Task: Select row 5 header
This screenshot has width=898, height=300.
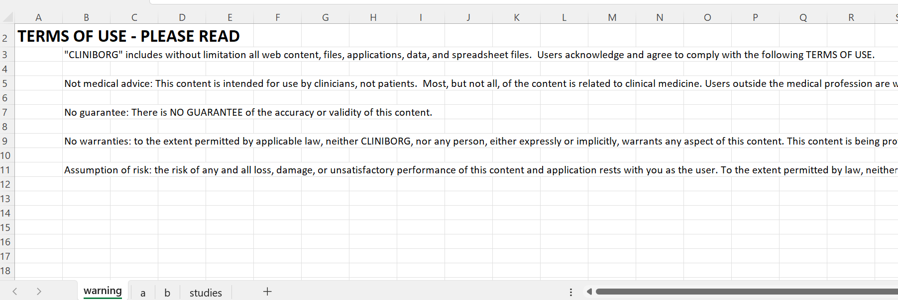Action: coord(7,83)
